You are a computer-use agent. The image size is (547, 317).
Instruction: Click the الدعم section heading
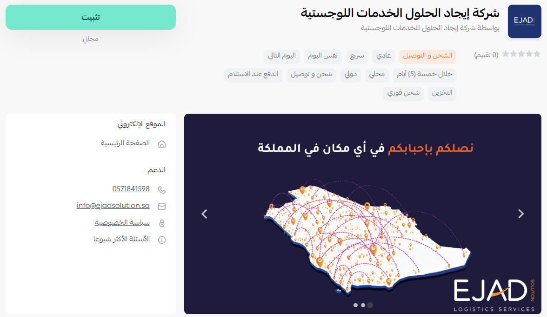(x=156, y=170)
